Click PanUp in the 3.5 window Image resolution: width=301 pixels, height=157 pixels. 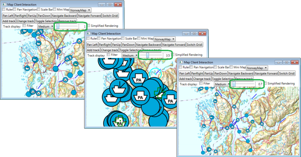coord(116,44)
